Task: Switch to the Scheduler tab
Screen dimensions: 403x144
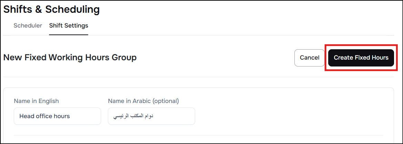Action: point(28,25)
